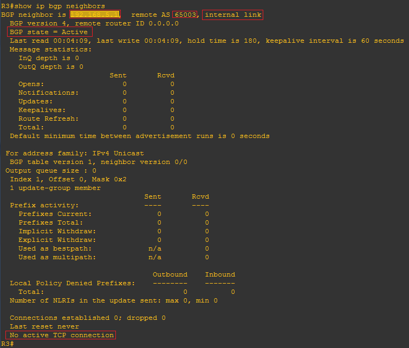Click the "Last reset never" line

44,326
